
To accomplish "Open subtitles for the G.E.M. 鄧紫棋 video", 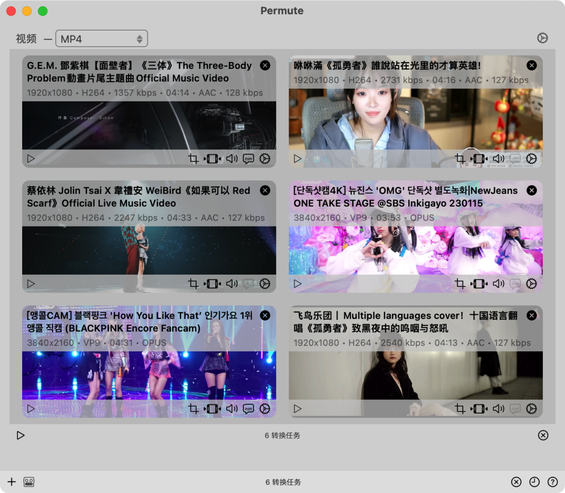I will 248,159.
